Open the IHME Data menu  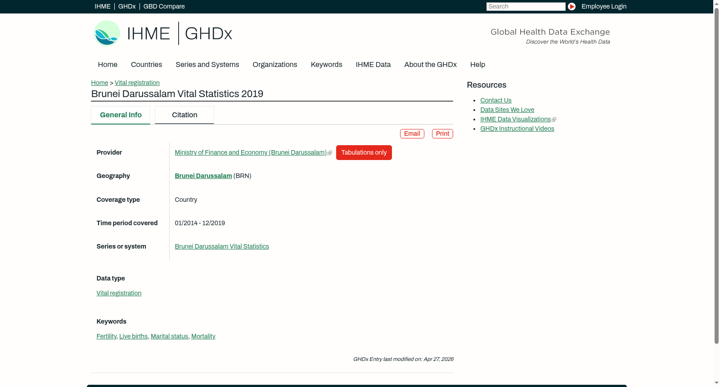(x=373, y=65)
